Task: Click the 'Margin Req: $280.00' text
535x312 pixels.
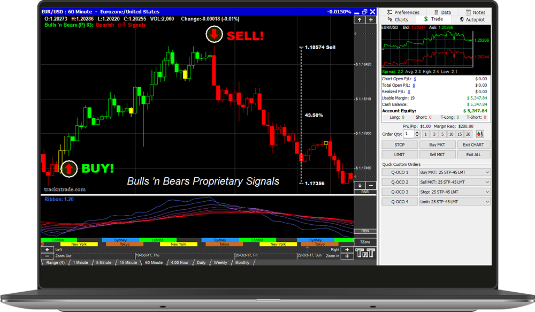Action: [454, 126]
